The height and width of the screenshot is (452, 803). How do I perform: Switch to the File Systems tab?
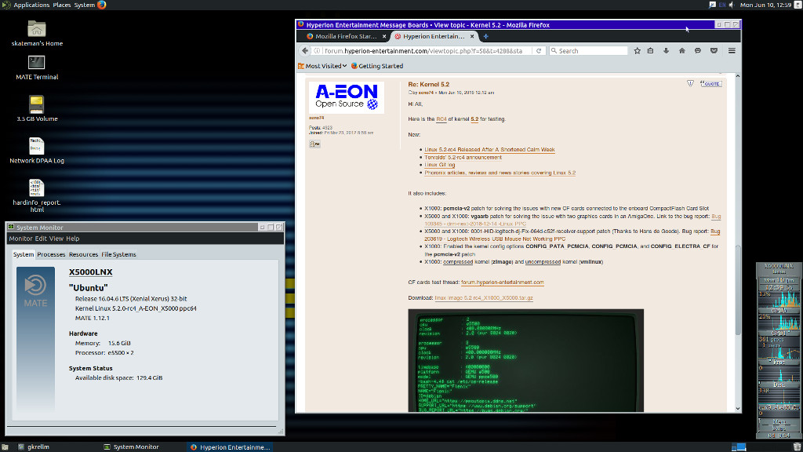coord(119,254)
